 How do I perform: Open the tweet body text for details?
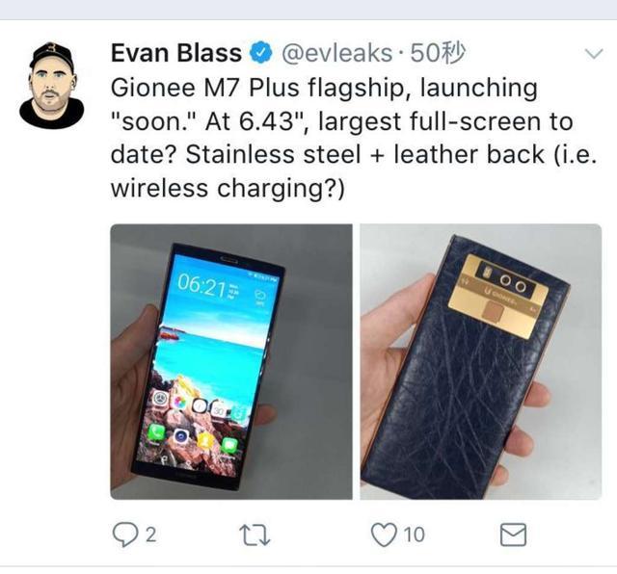[354, 138]
